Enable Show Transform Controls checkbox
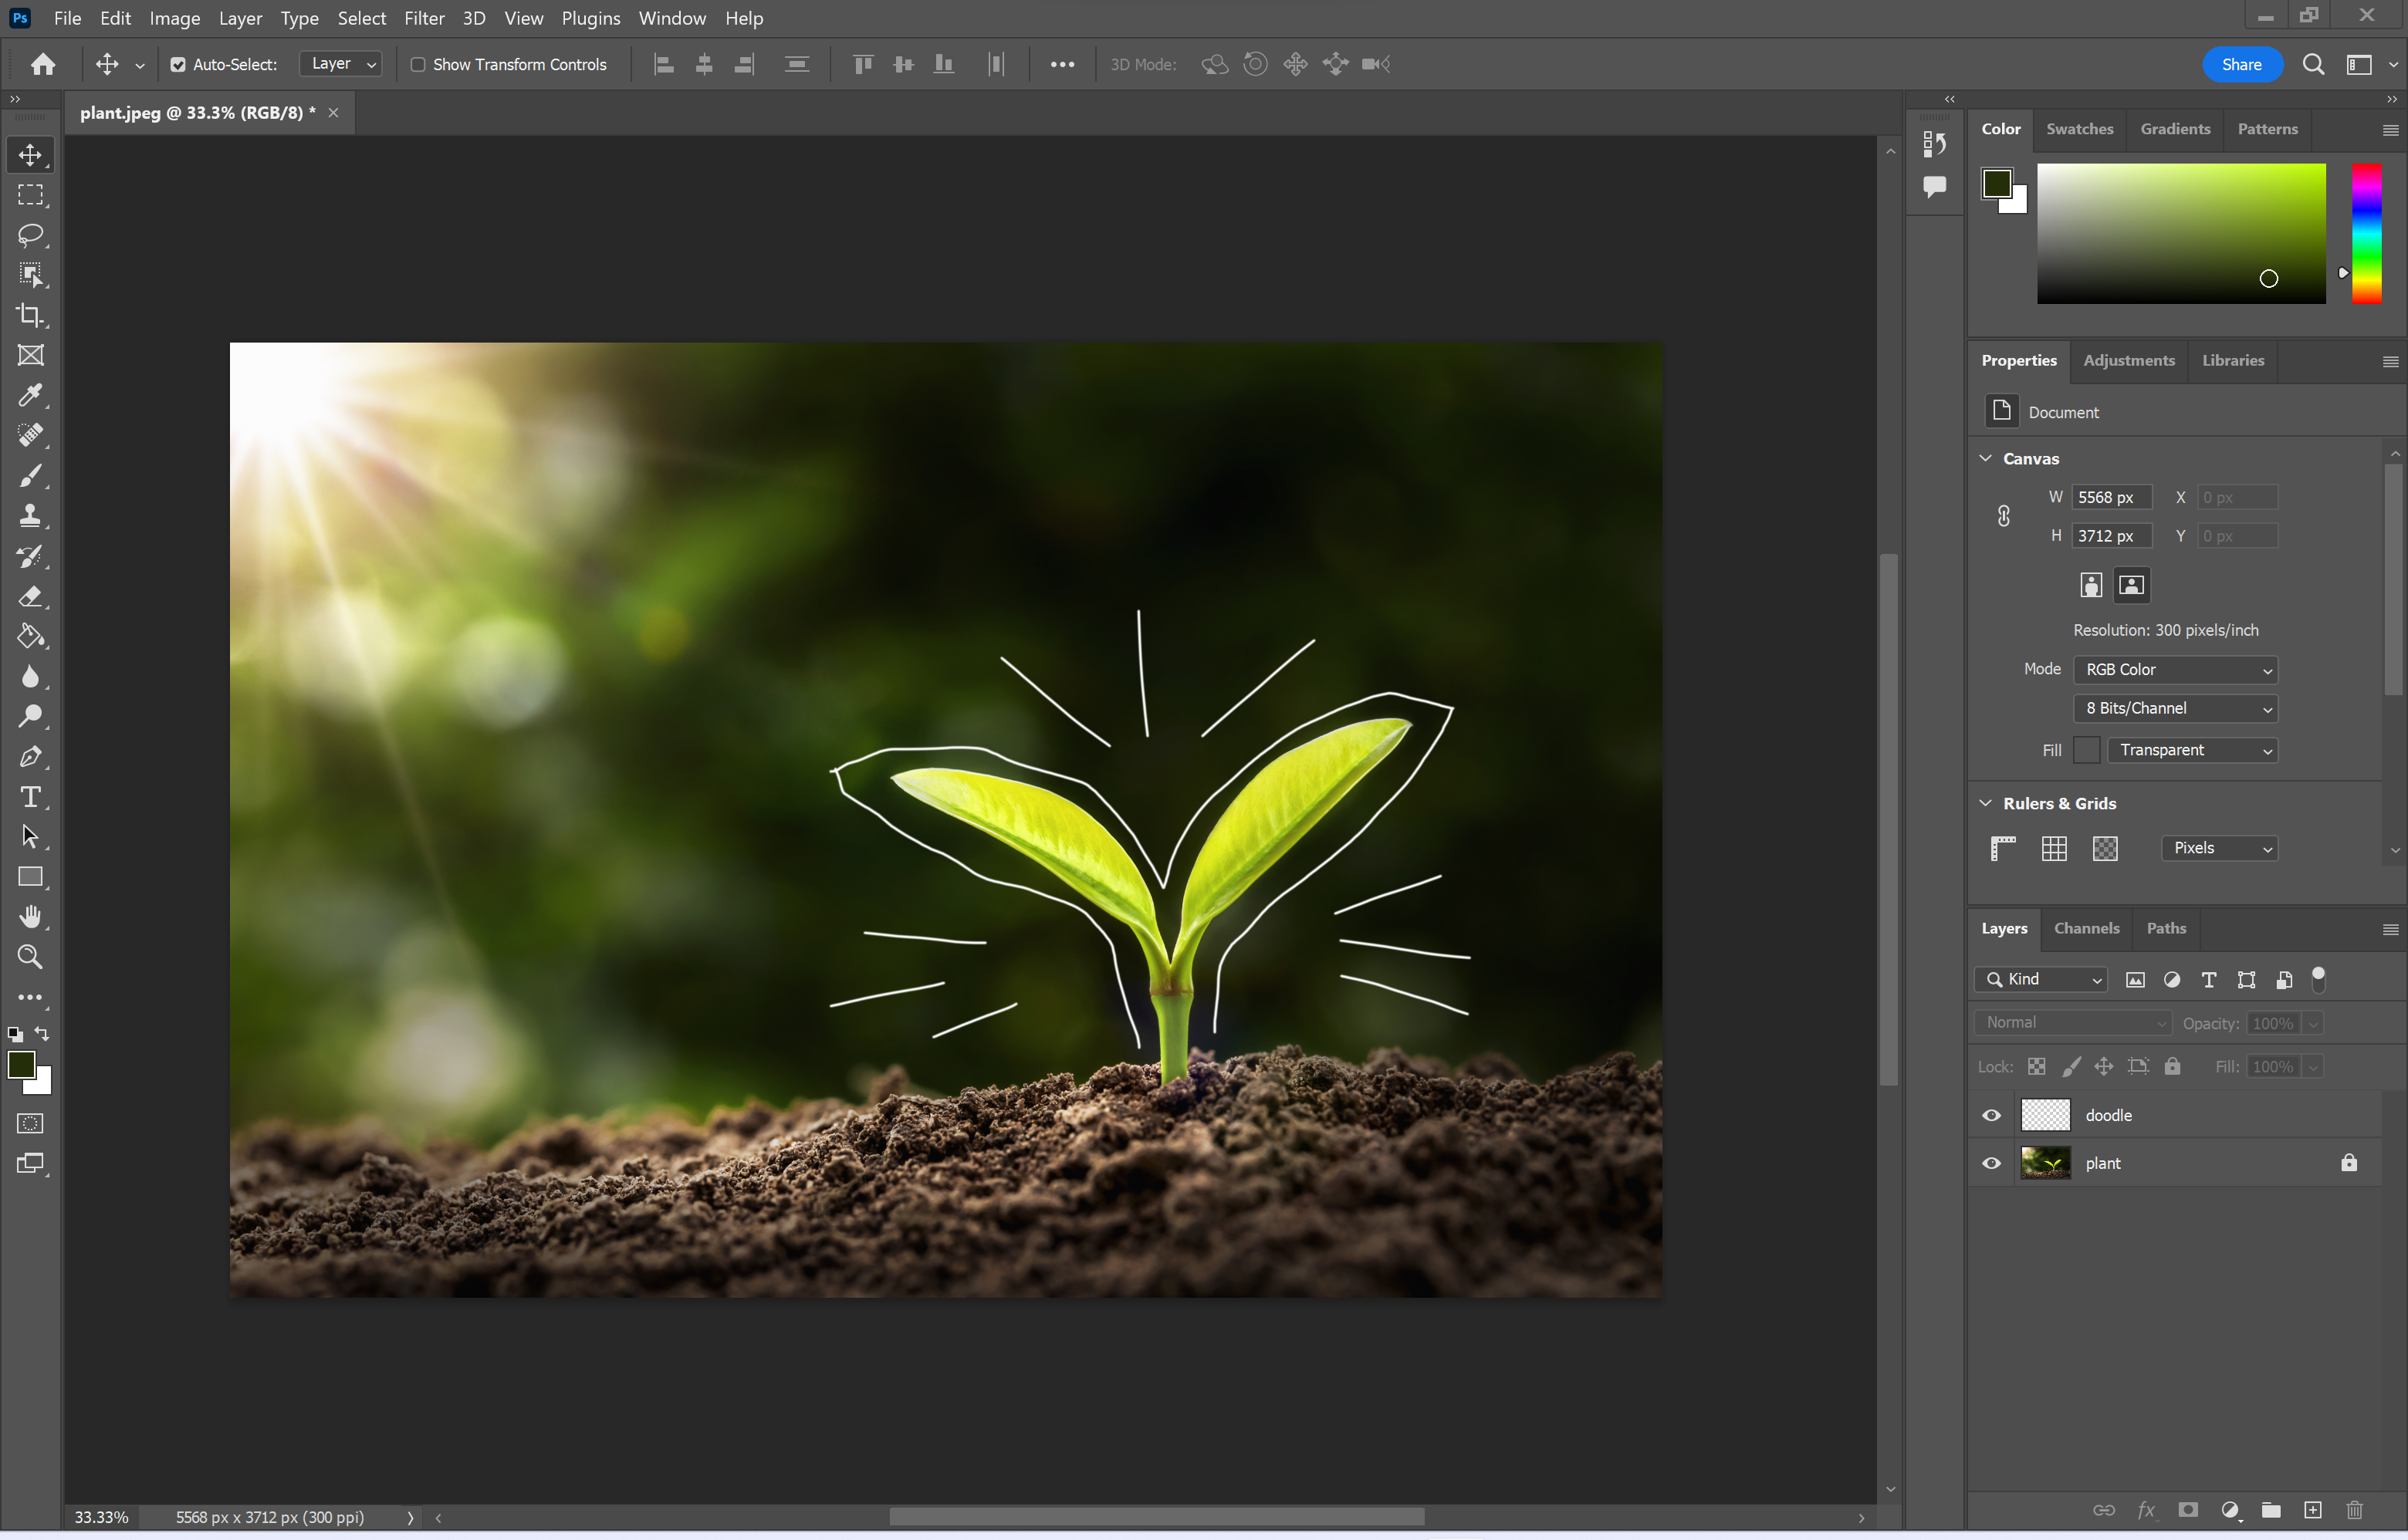Screen dimensions: 2408x1540 (x=418, y=65)
